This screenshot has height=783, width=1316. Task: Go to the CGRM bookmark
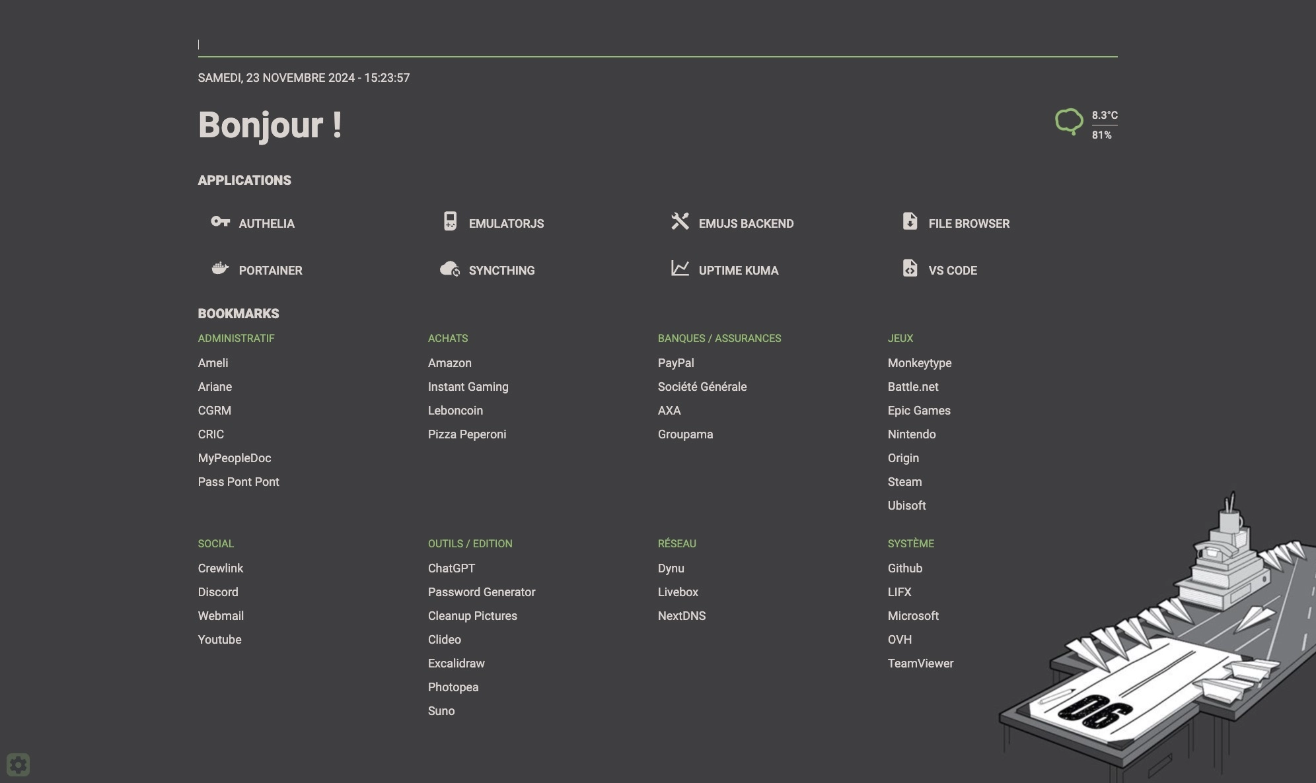click(215, 411)
